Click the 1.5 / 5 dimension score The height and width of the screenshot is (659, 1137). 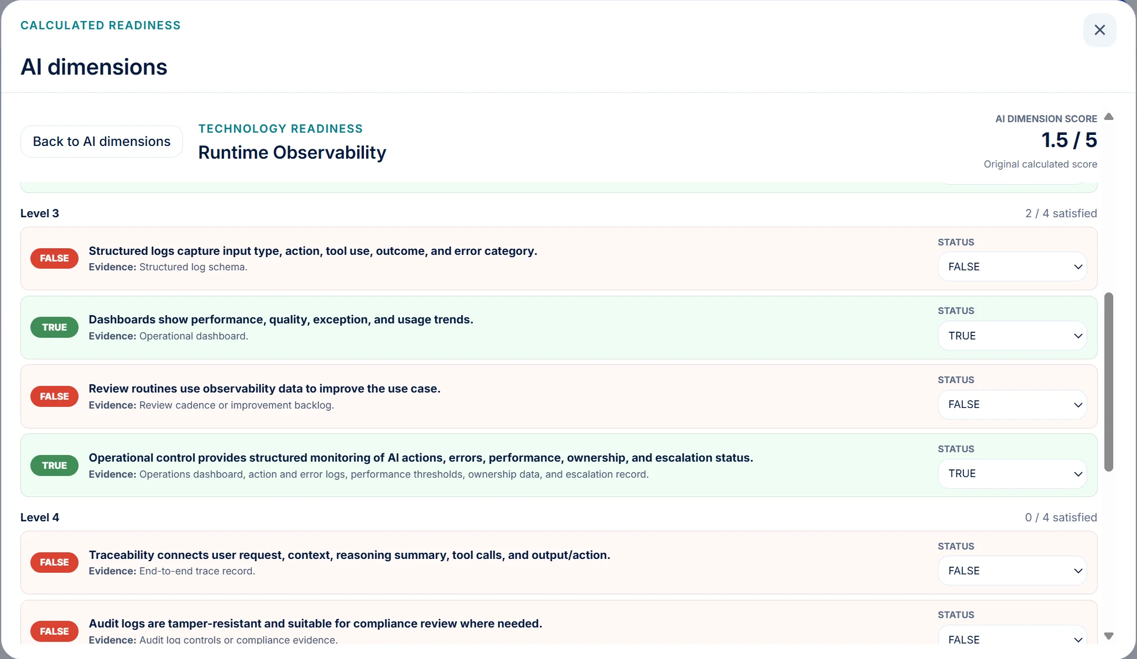coord(1069,140)
